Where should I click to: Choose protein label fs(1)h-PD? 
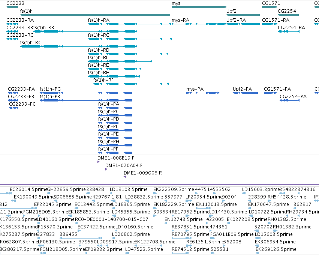click(x=108, y=119)
